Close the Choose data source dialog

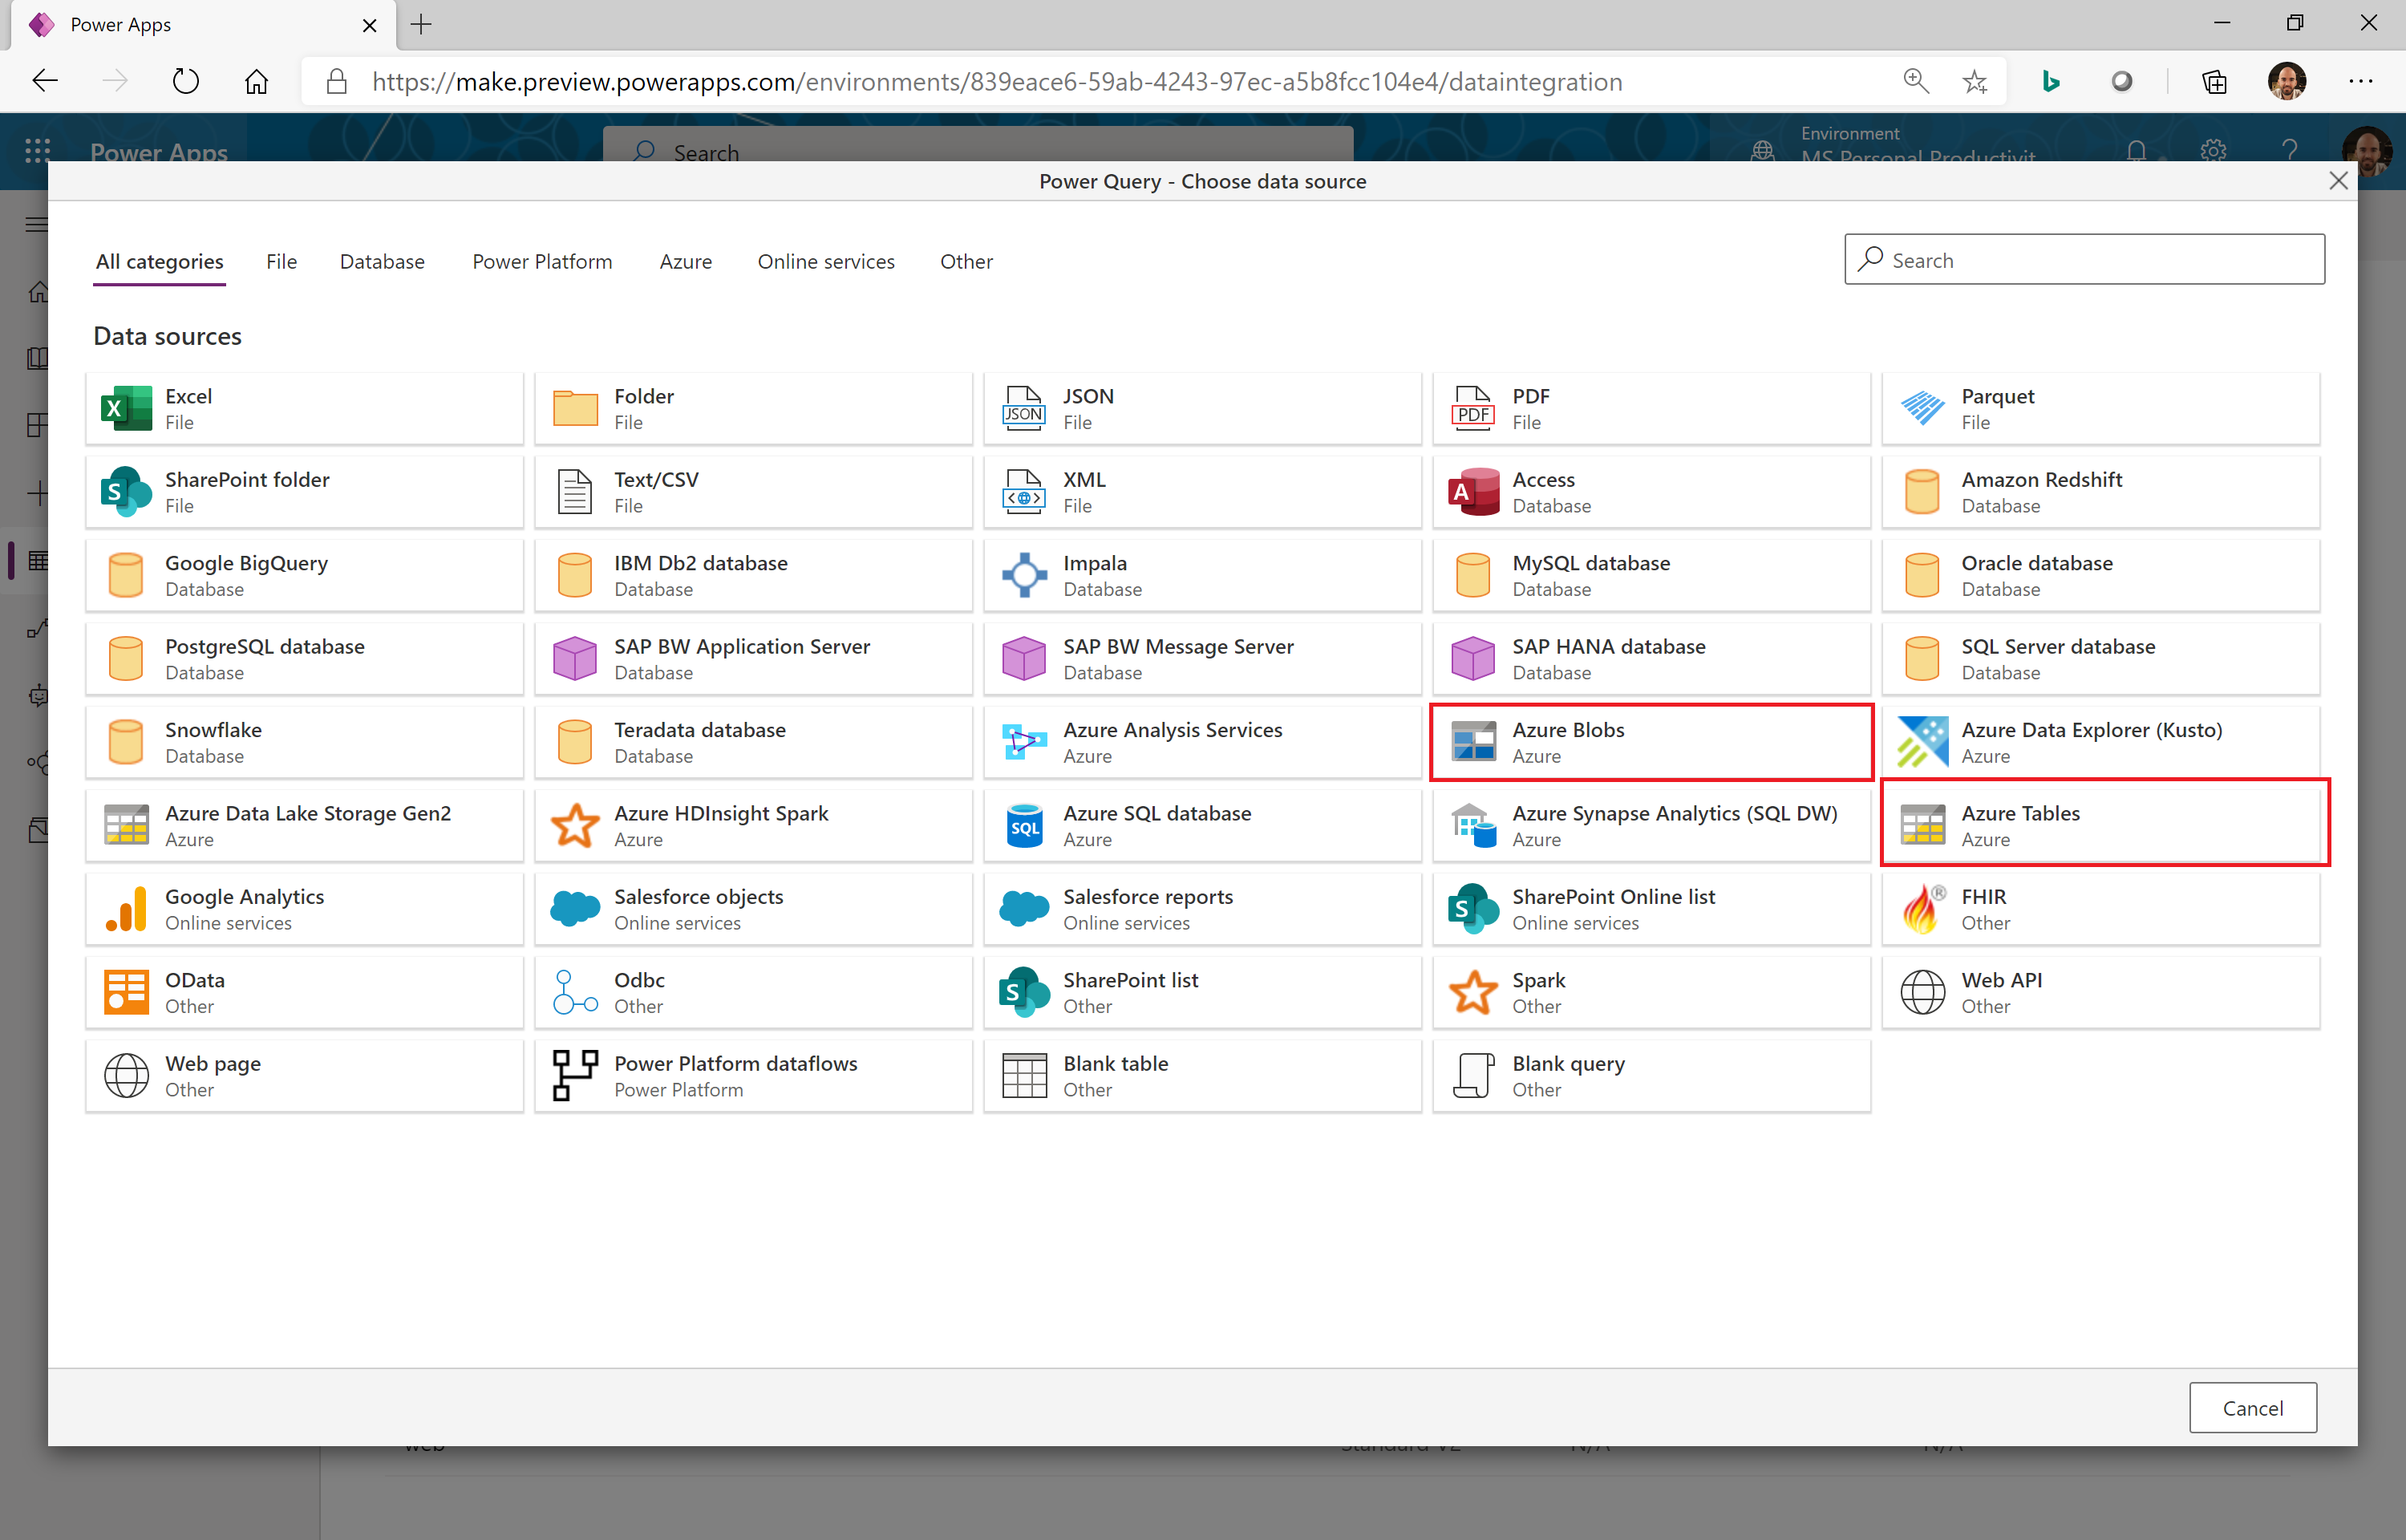point(2337,181)
